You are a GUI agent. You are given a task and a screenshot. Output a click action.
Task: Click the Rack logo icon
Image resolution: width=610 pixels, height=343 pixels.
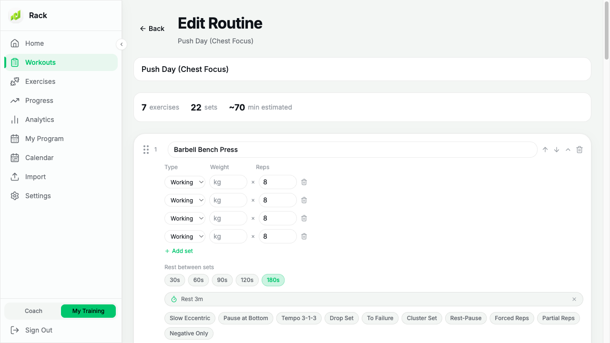point(16,16)
